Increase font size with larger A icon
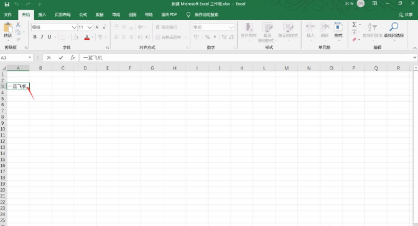 97,27
